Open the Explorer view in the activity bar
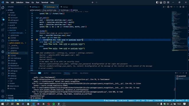This screenshot has height=106, width=189. click(3, 8)
